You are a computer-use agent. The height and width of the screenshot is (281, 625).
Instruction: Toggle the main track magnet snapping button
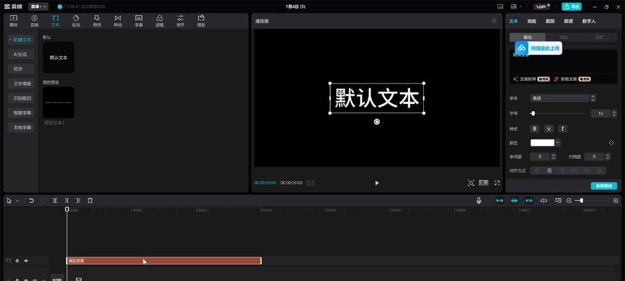pos(500,201)
